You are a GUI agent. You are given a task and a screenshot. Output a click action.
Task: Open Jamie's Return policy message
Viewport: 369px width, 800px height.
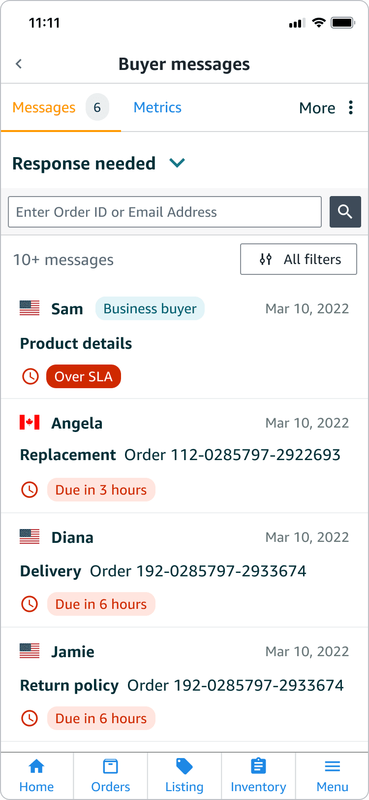pos(184,685)
